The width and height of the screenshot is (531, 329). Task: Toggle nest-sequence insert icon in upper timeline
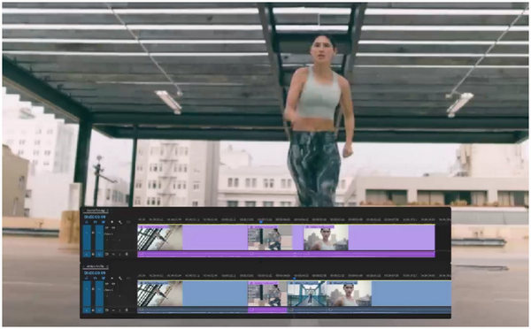click(x=87, y=222)
